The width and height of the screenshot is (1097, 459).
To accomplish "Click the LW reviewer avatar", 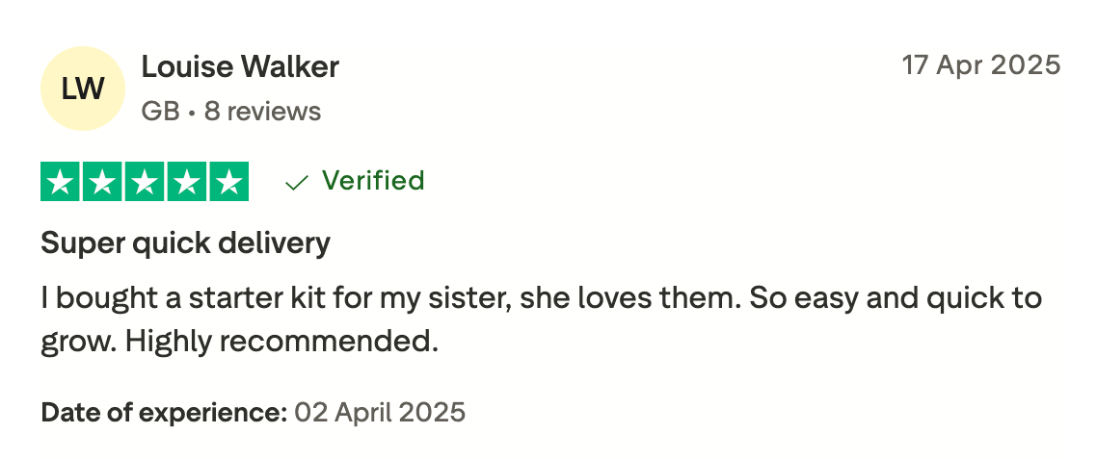I will tap(83, 89).
